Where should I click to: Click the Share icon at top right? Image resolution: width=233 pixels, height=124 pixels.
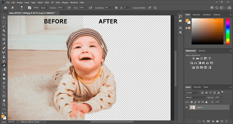230,8
